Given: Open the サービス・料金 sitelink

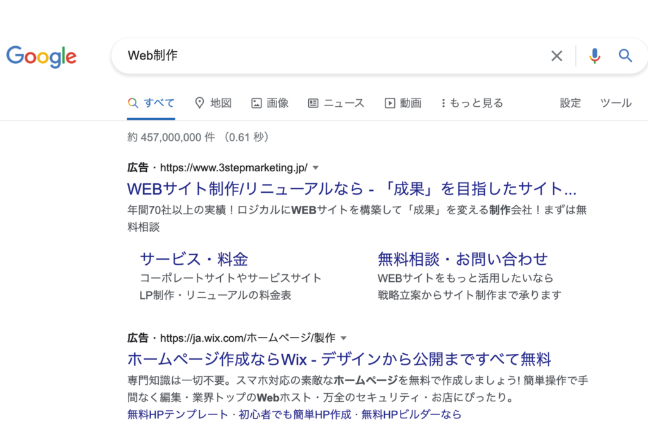Looking at the screenshot, I should click(x=194, y=259).
